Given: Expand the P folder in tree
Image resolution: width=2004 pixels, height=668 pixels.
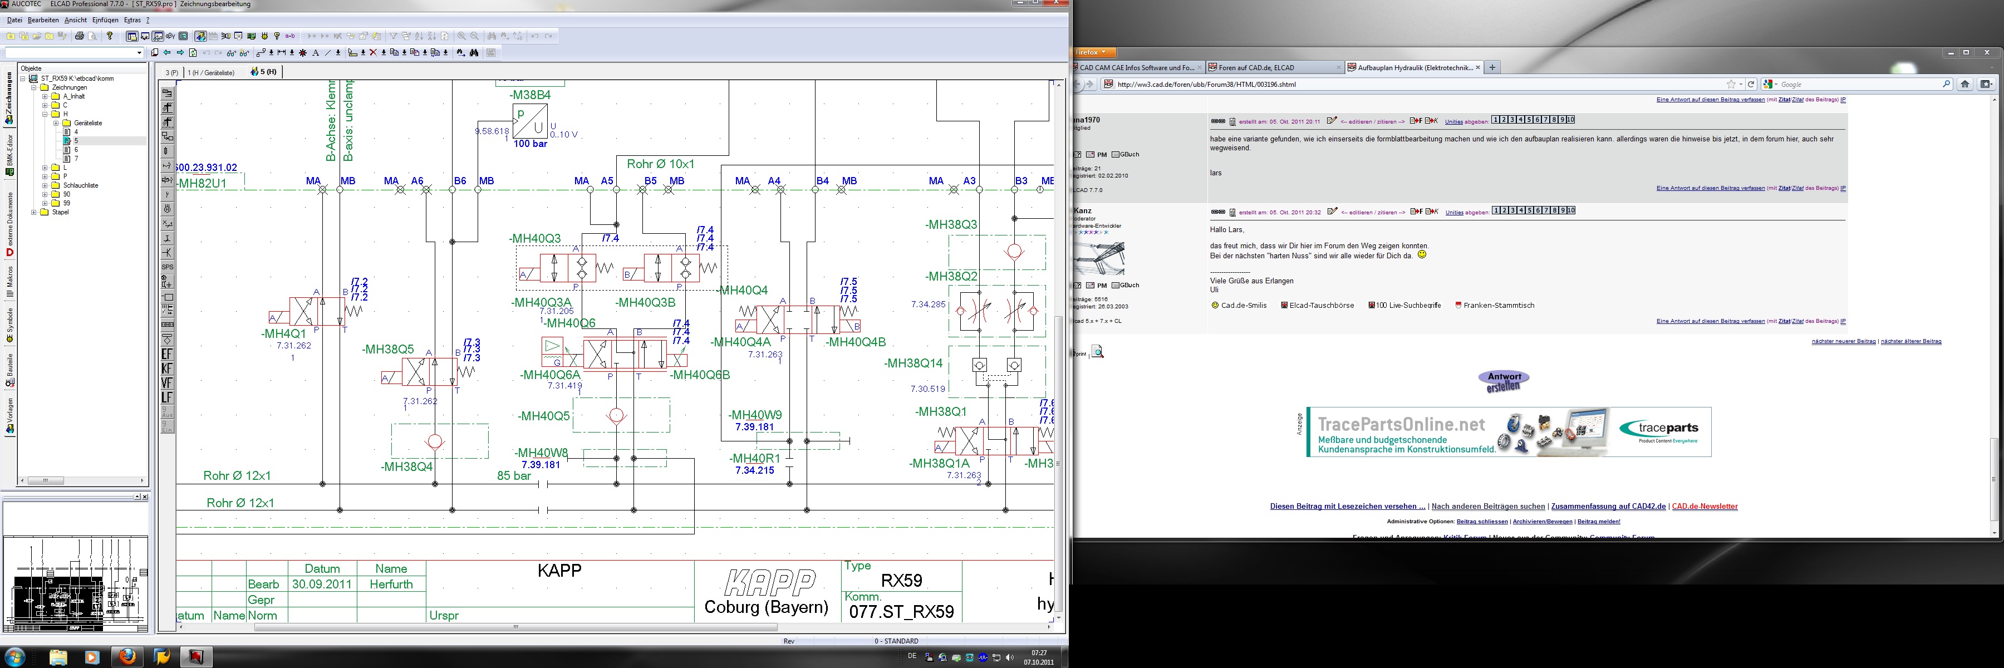Looking at the screenshot, I should click(45, 178).
